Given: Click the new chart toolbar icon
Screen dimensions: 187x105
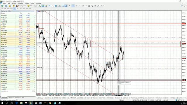Looking at the screenshot, I should [x=2, y=6].
